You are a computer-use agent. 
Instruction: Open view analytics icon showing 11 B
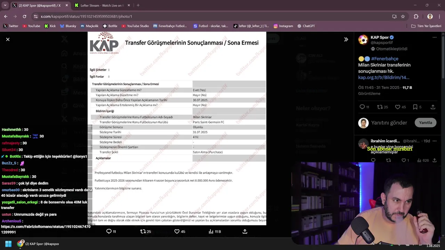tap(211, 231)
